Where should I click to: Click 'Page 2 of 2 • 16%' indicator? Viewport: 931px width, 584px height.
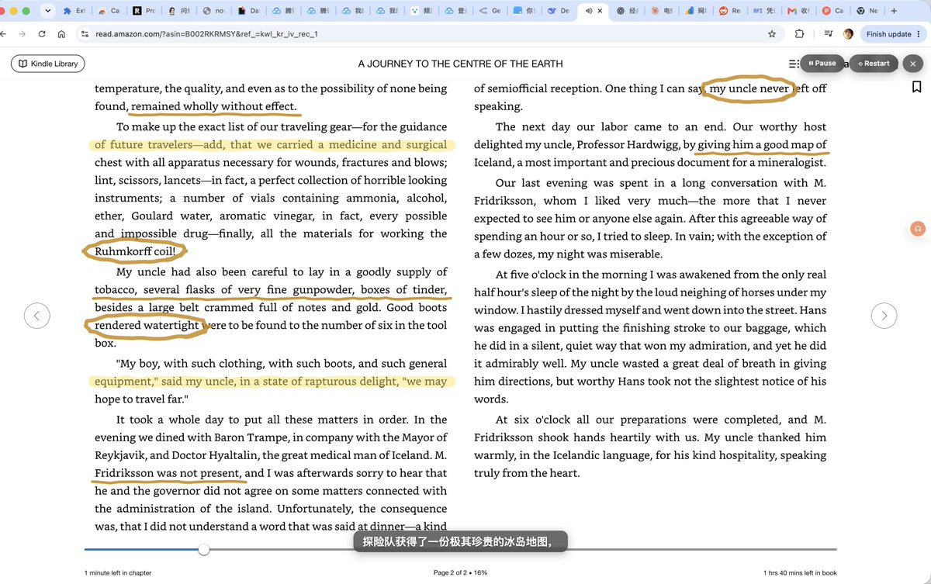click(x=461, y=572)
